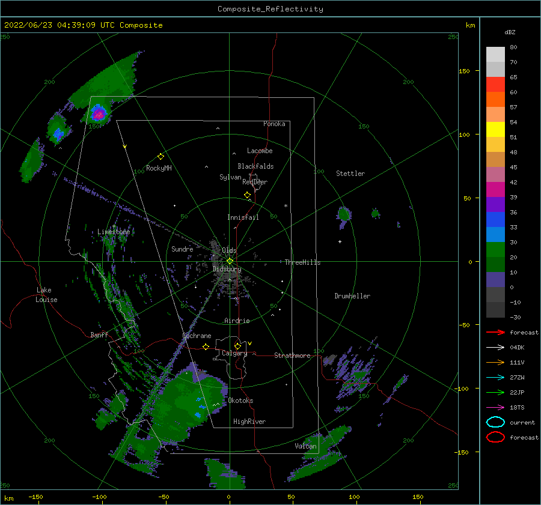Image resolution: width=541 pixels, height=505 pixels.
Task: Click the Ponoka label
Action: click(274, 124)
